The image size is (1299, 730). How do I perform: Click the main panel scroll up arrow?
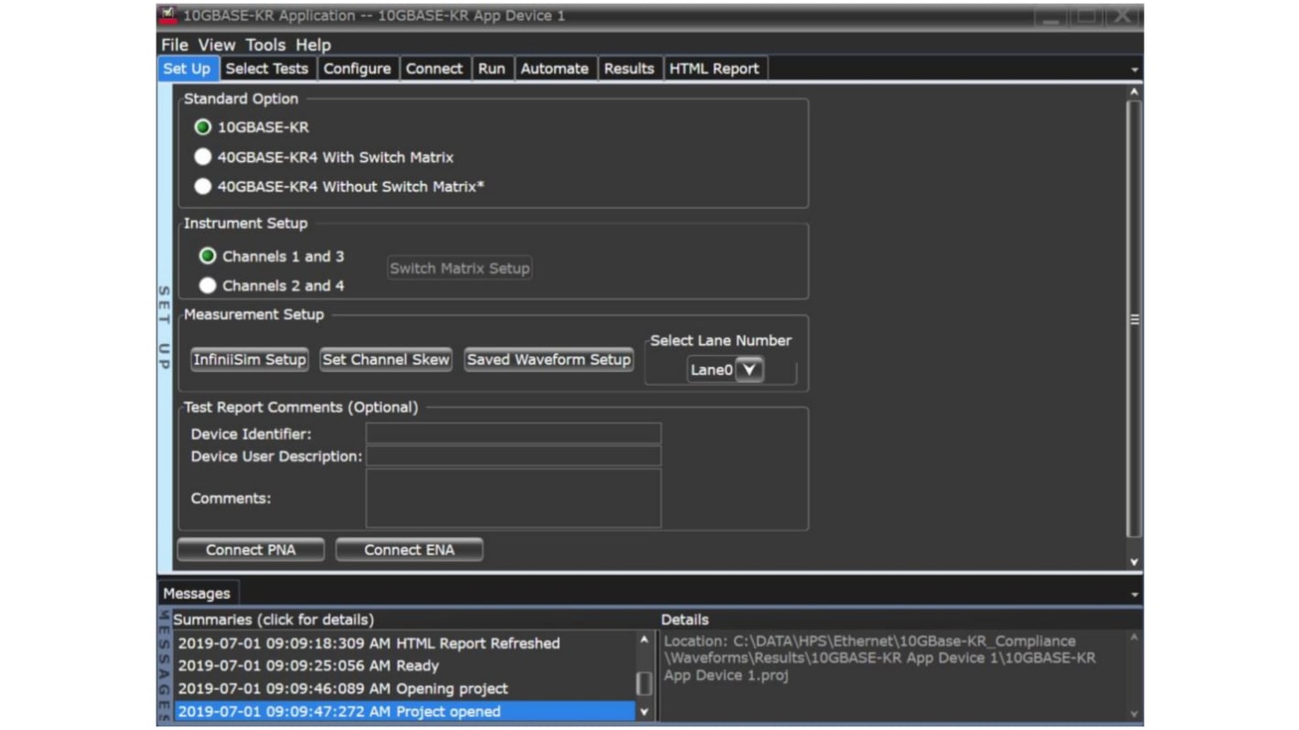[x=1134, y=91]
